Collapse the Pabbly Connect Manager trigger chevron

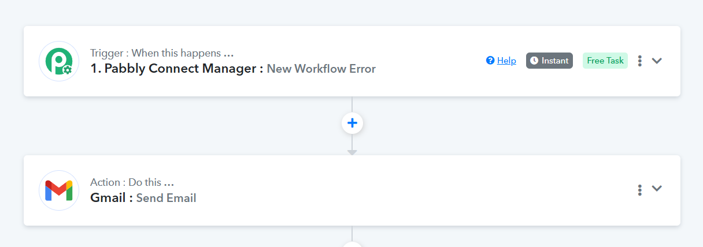pyautogui.click(x=657, y=61)
